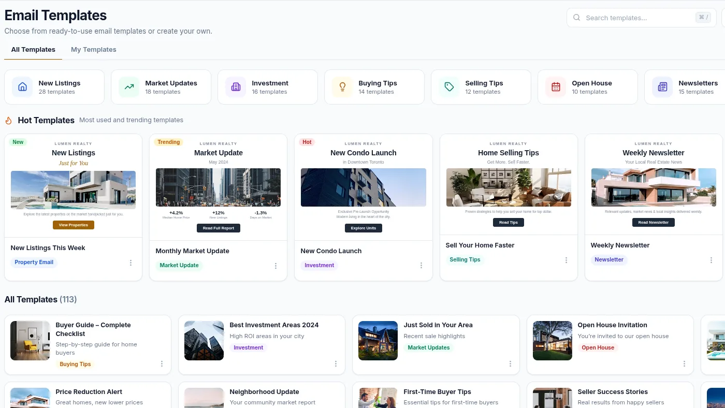Screen dimensions: 725x408
Task: Click the Investment building icon
Action: pyautogui.click(x=236, y=87)
